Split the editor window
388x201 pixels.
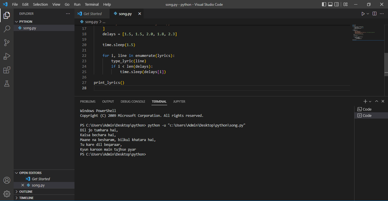[x=374, y=13]
